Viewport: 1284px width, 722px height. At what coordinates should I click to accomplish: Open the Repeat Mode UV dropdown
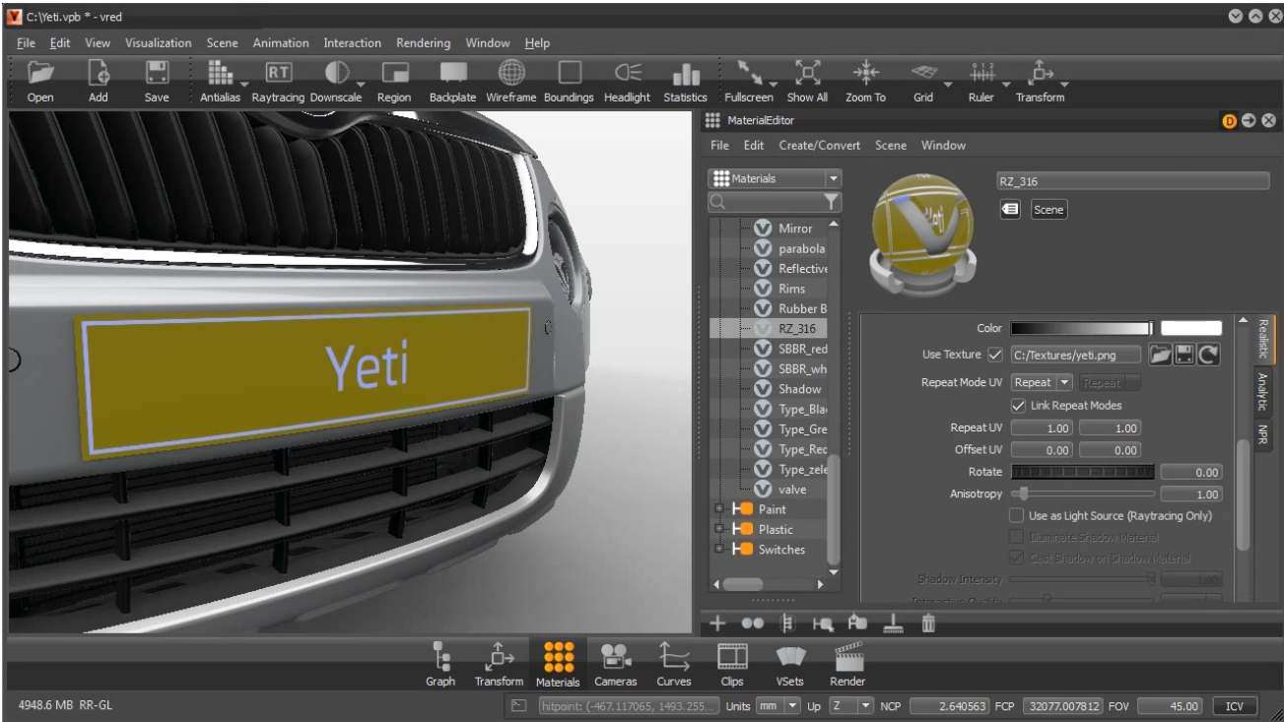click(x=1043, y=382)
